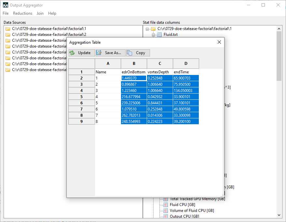Click the Total Tracked GPU Memory column icon
This screenshot has height=222, width=286.
(x=165, y=199)
